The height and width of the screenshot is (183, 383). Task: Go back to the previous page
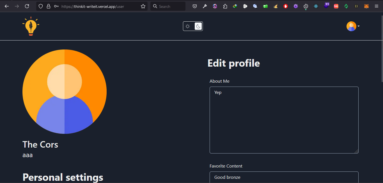click(x=6, y=6)
